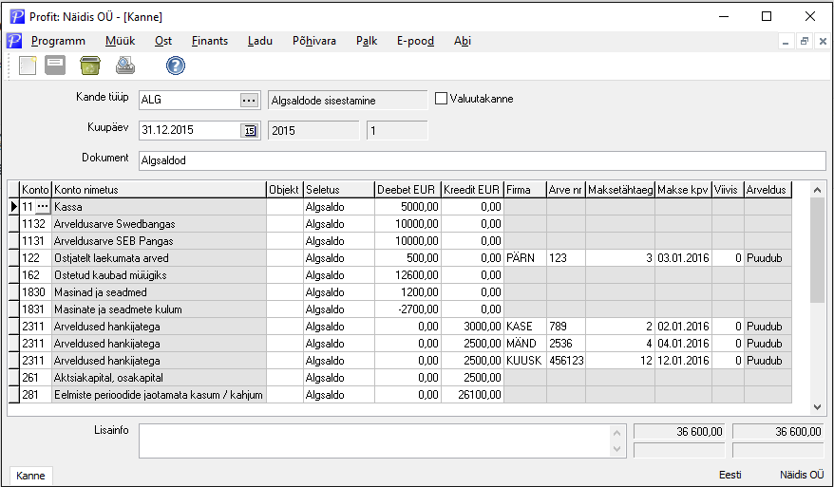Select the Kanne tab at the bottom

point(30,476)
